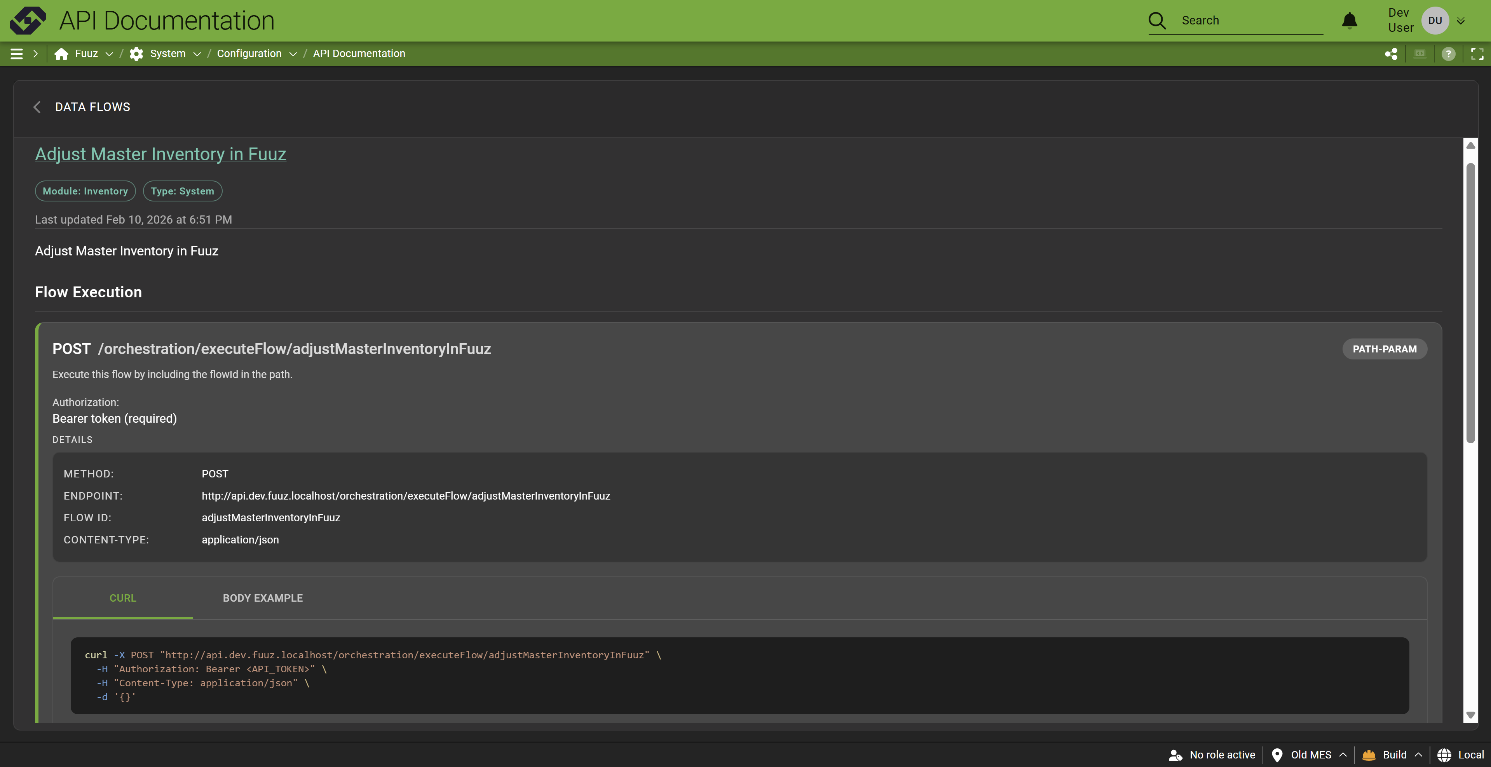1491x767 pixels.
Task: Click the Local globe icon
Action: 1444,755
